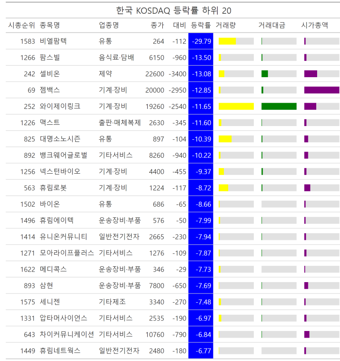Screen dimensions: 340x361
Task: Select the stock name 셀비온
Action: (x=50, y=74)
